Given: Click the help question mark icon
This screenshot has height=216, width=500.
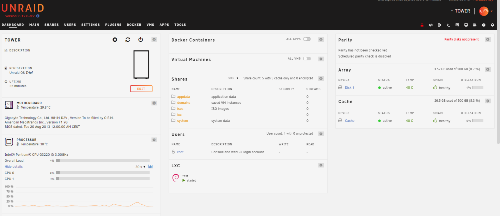Looking at the screenshot, I should (x=483, y=25).
